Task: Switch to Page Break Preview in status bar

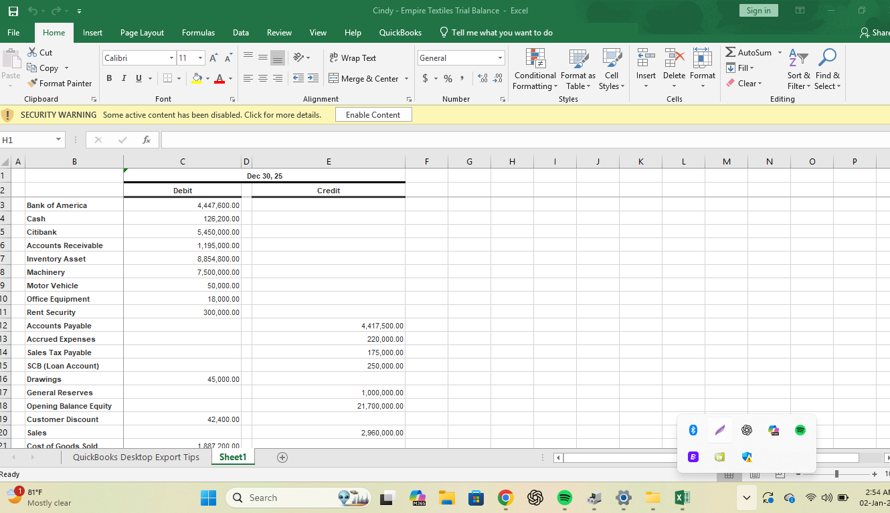Action: click(x=780, y=474)
